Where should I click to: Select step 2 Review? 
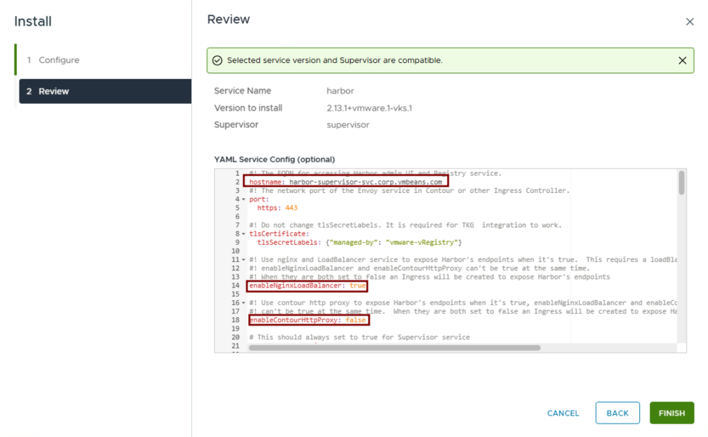point(105,91)
